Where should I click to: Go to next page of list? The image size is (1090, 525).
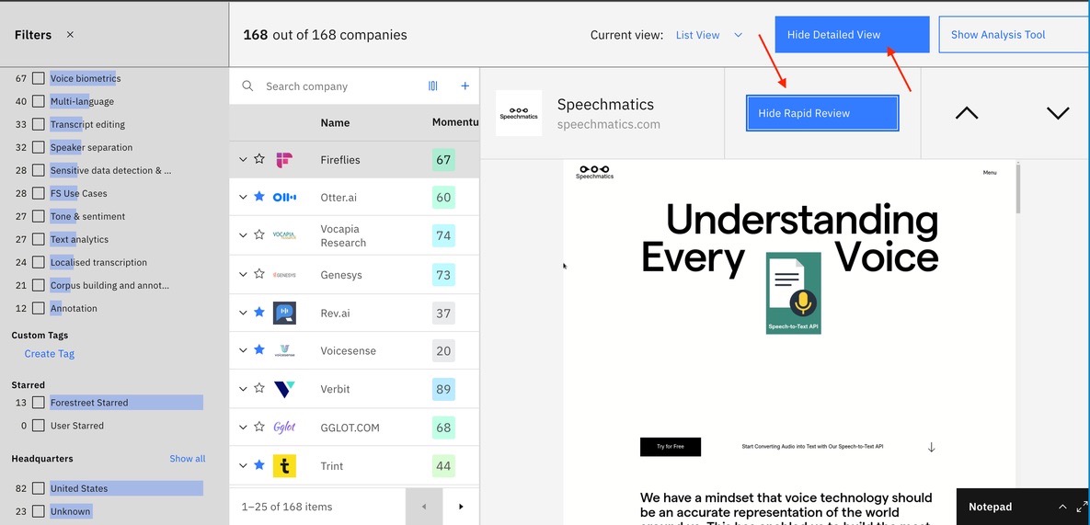461,507
